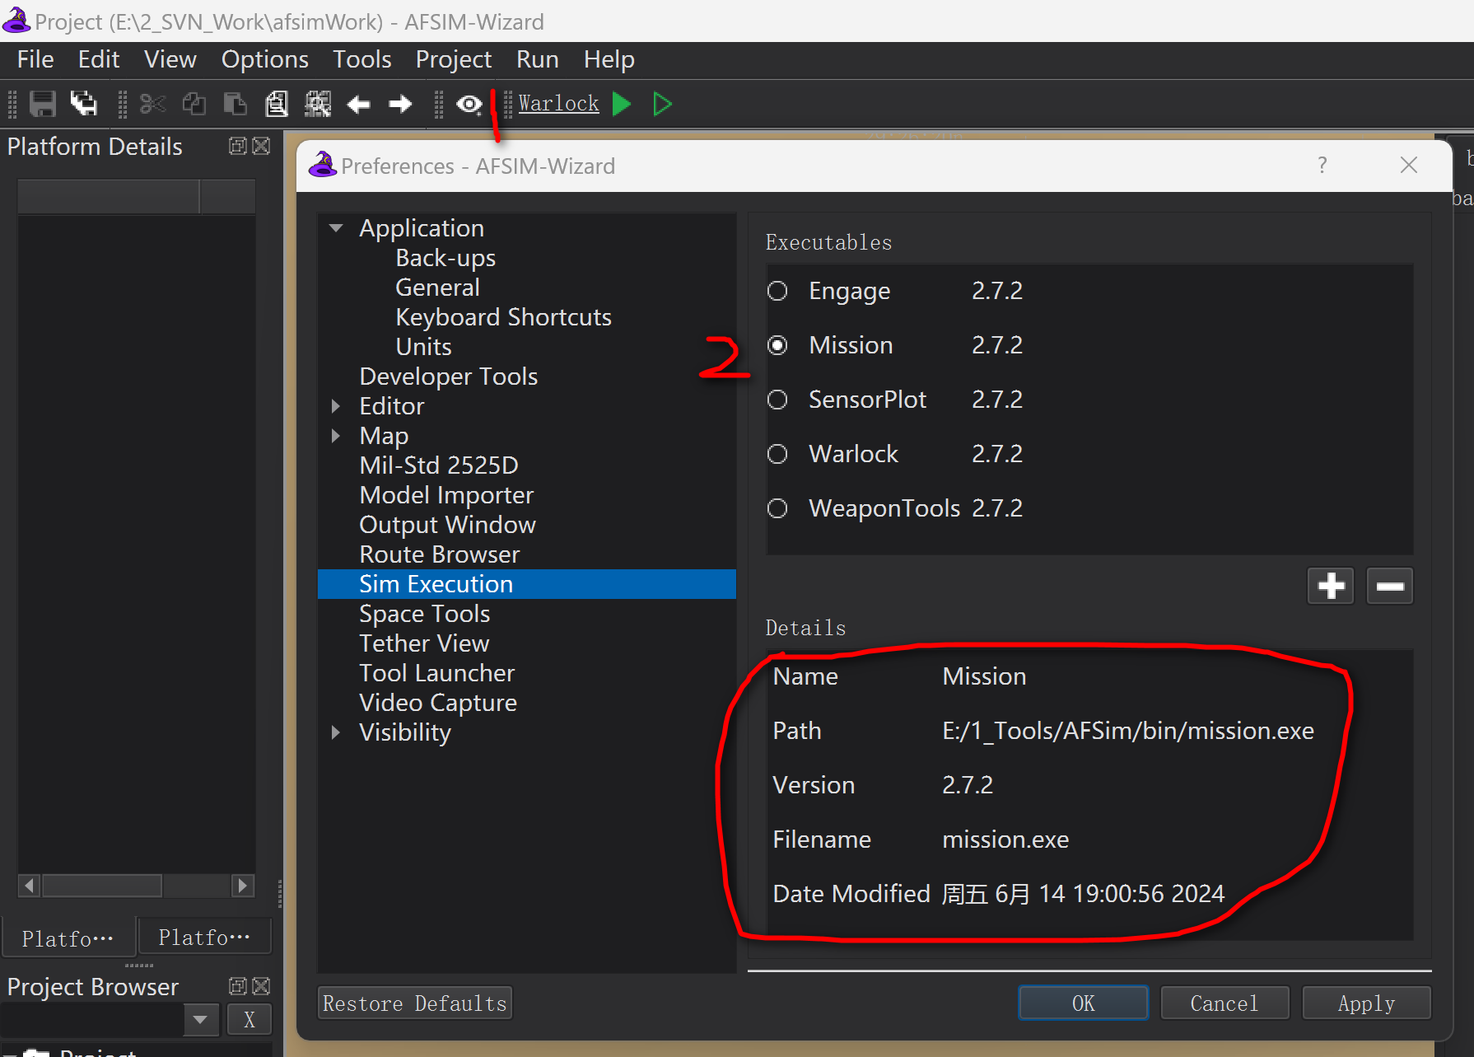
Task: Select the Mission executable radio button
Action: click(x=777, y=345)
